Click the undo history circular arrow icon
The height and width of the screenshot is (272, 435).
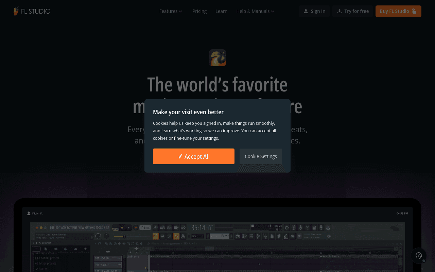(287, 227)
